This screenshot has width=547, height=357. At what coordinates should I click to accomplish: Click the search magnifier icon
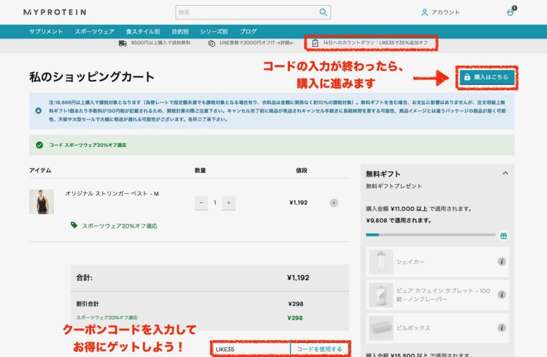[323, 12]
